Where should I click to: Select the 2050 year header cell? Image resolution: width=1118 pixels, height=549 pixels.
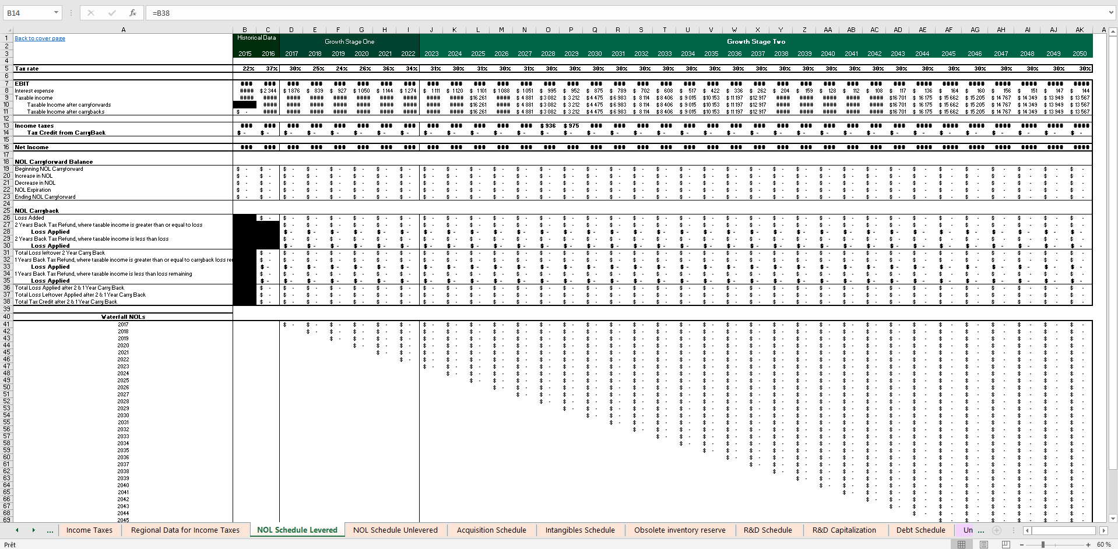click(1080, 54)
